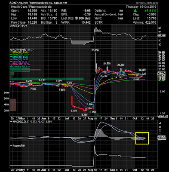Click the Prev Close value 15.220

(x=32, y=22)
